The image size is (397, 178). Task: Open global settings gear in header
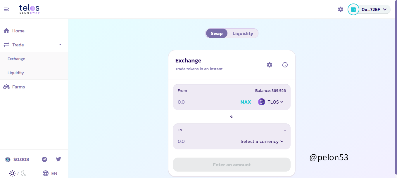(340, 9)
